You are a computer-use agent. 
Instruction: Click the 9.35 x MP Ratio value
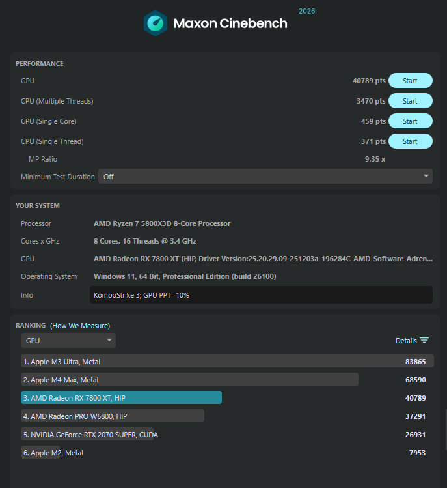pyautogui.click(x=375, y=159)
